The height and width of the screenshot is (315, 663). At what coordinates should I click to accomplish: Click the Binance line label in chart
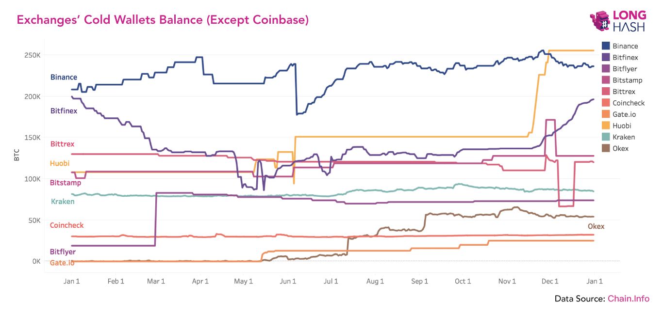coord(64,78)
